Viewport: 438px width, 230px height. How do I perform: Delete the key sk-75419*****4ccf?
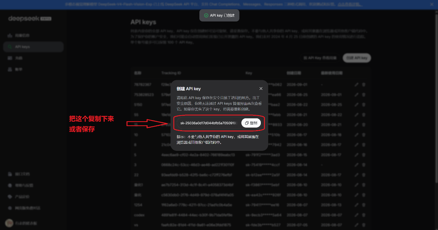tap(364, 165)
